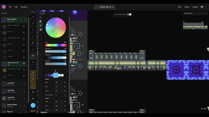209x117 pixels.
Task: Click the Dark Sat shift settings icon
Action: (x=65, y=86)
